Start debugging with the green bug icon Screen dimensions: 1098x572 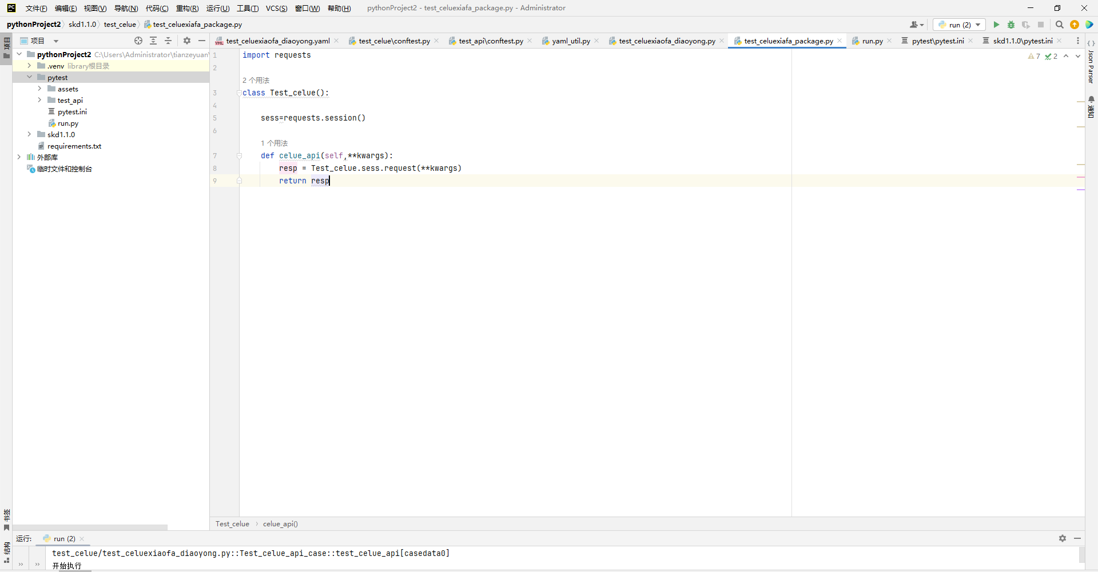[1011, 25]
